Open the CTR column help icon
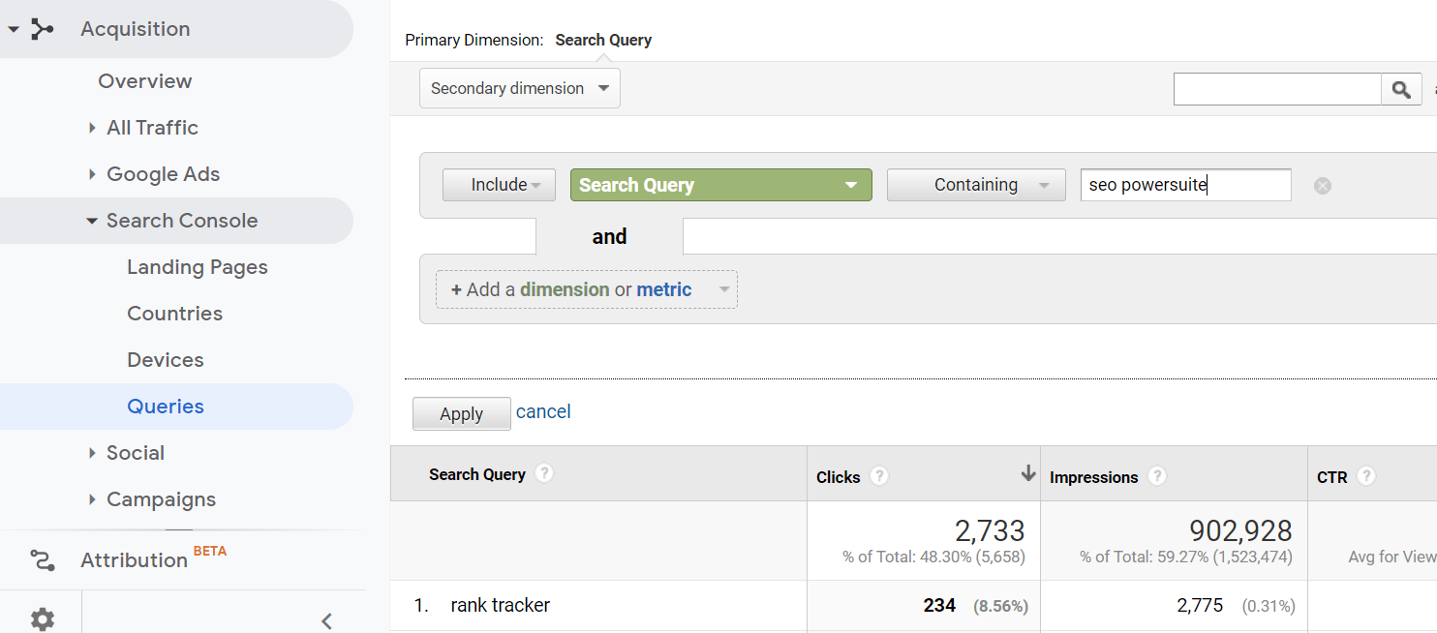Screen dimensions: 1437x633 coord(1366,476)
